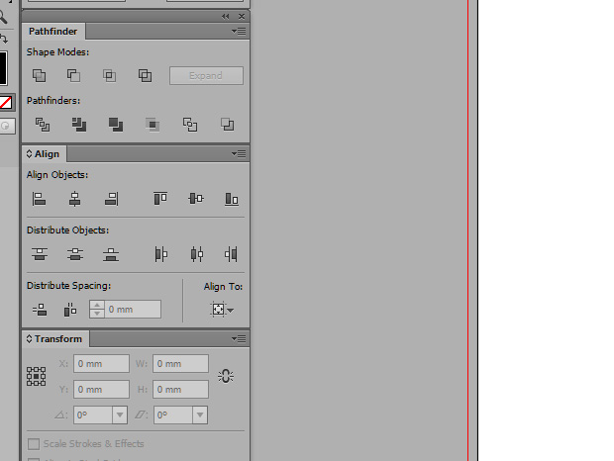Enable Scale Strokes & Effects checkbox
The height and width of the screenshot is (461, 614).
pyautogui.click(x=34, y=444)
